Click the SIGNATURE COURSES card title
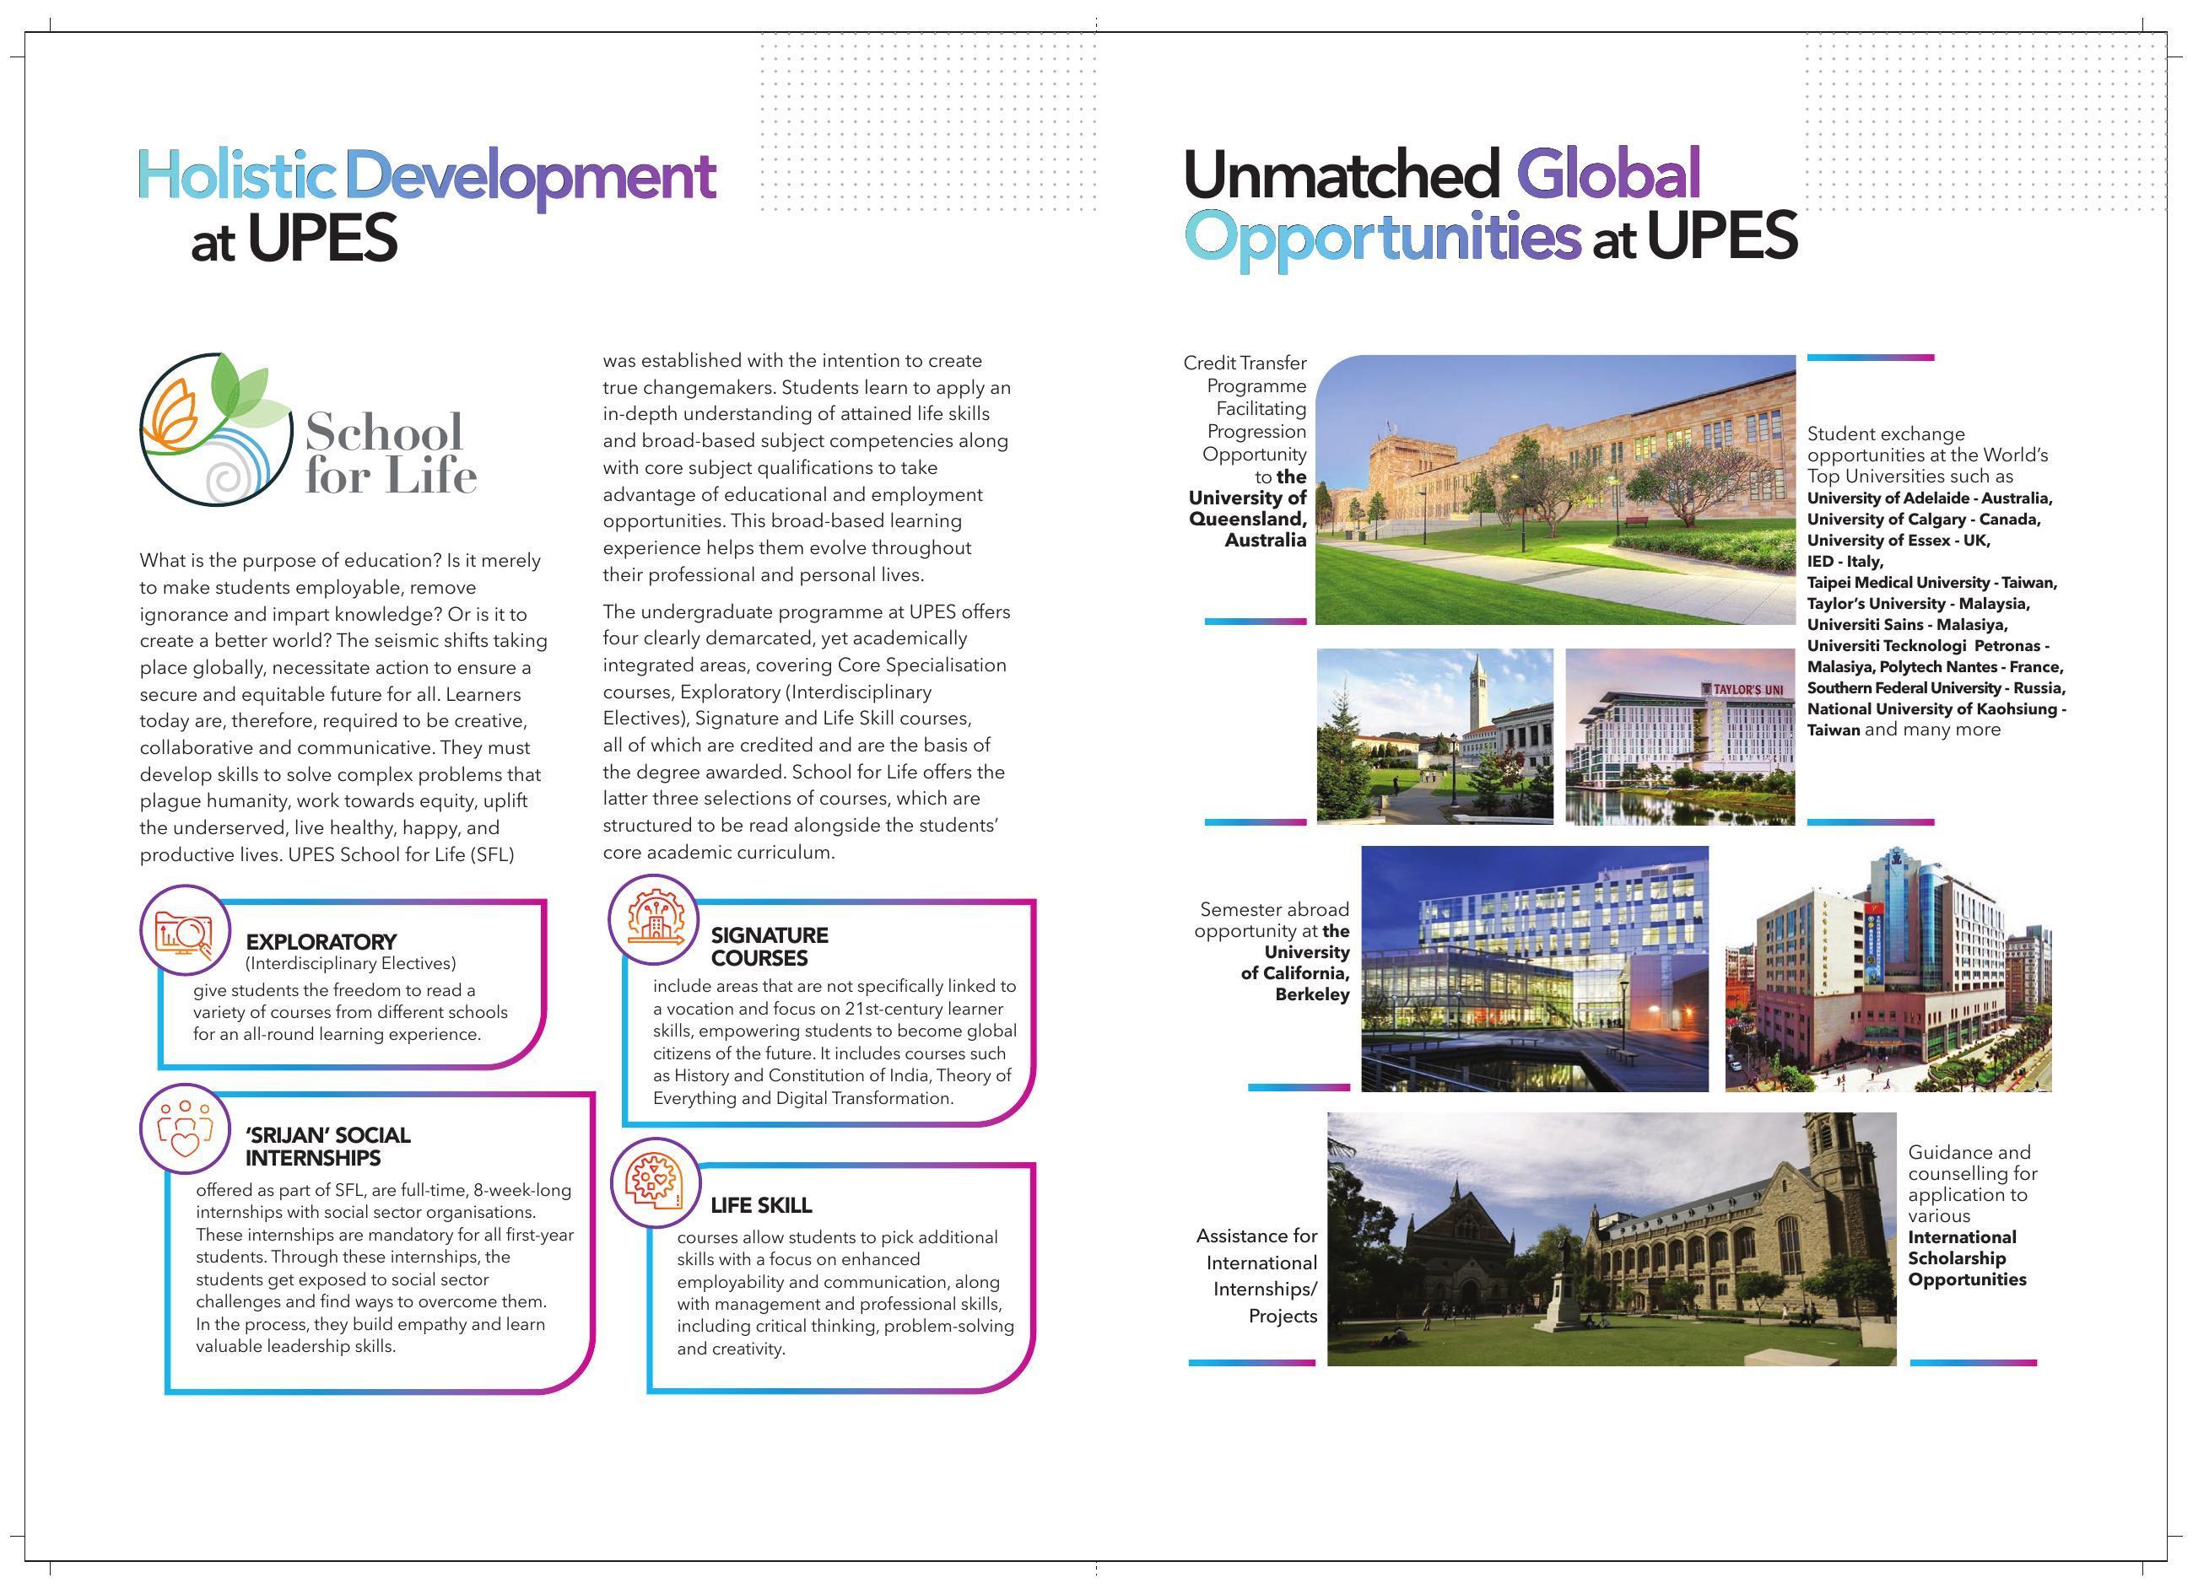Viewport: 2193px width, 1594px height. [770, 946]
